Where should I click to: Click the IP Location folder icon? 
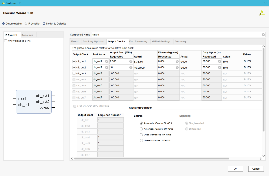26,24
